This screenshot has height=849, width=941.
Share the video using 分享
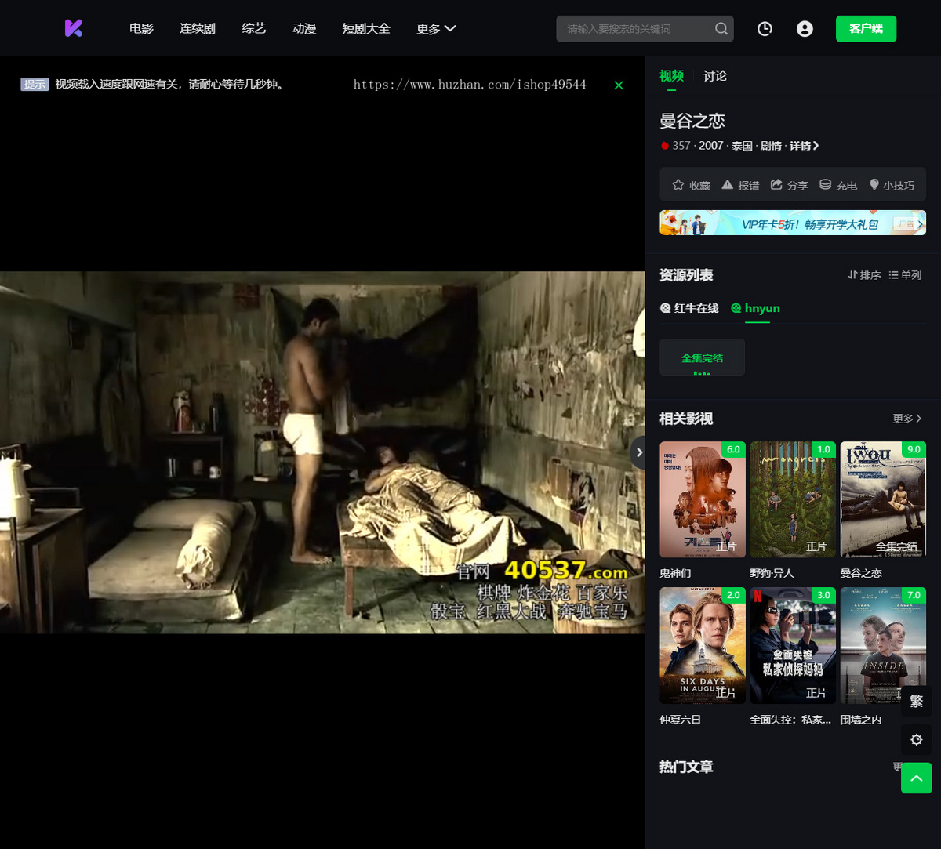tap(789, 185)
